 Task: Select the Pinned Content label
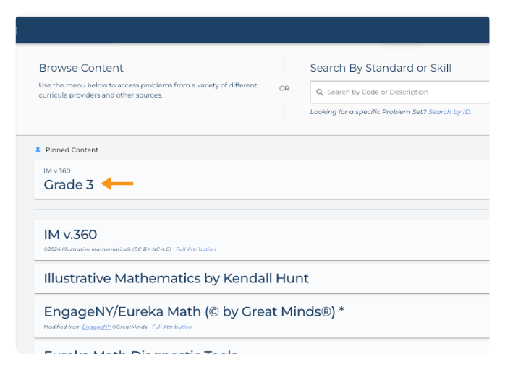click(x=72, y=150)
